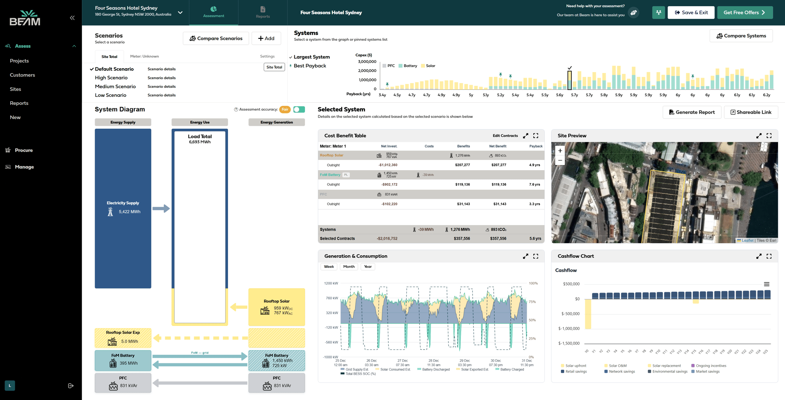Click the Save & Exit button
Viewport: 785px width, 400px height.
point(691,13)
